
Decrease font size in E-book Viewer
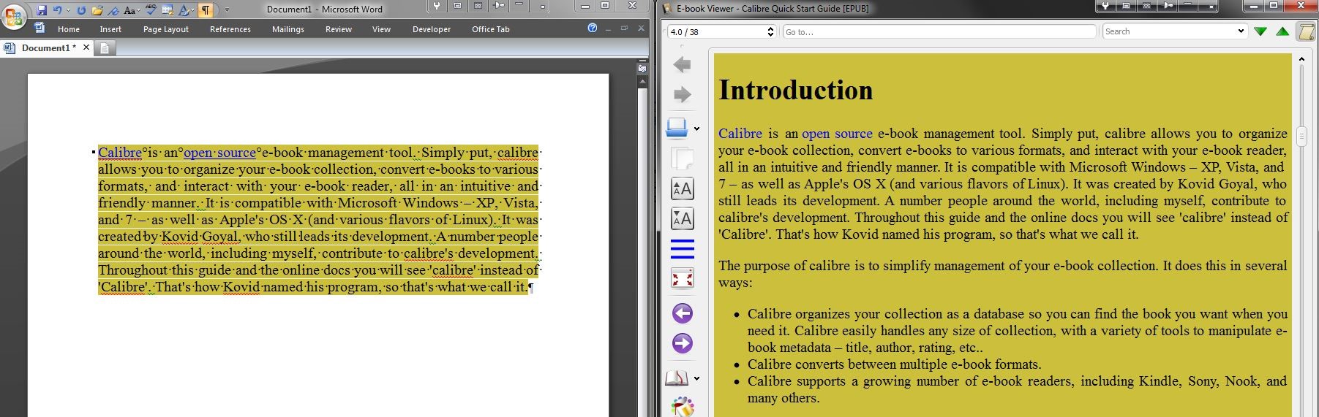pos(682,218)
